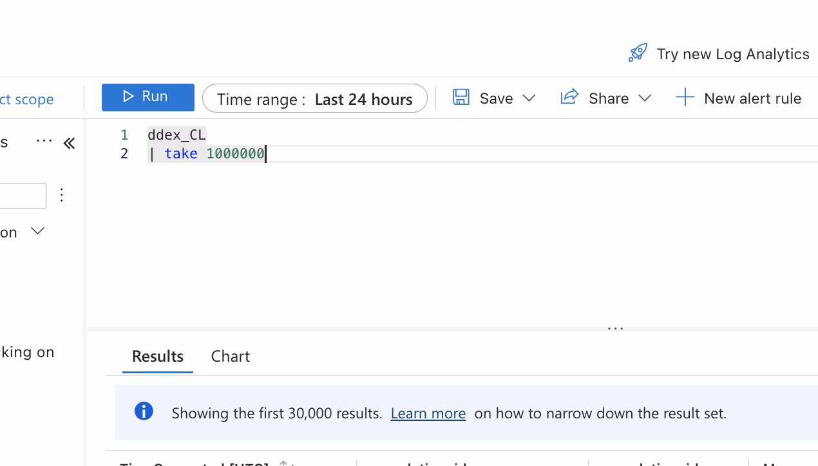Create a New alert rule
818x466 pixels.
tap(738, 98)
